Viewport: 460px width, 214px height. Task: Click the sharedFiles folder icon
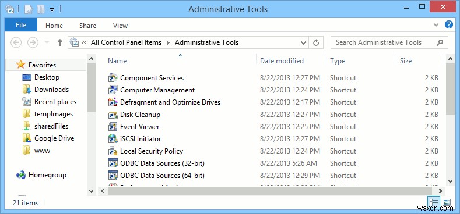click(x=27, y=126)
